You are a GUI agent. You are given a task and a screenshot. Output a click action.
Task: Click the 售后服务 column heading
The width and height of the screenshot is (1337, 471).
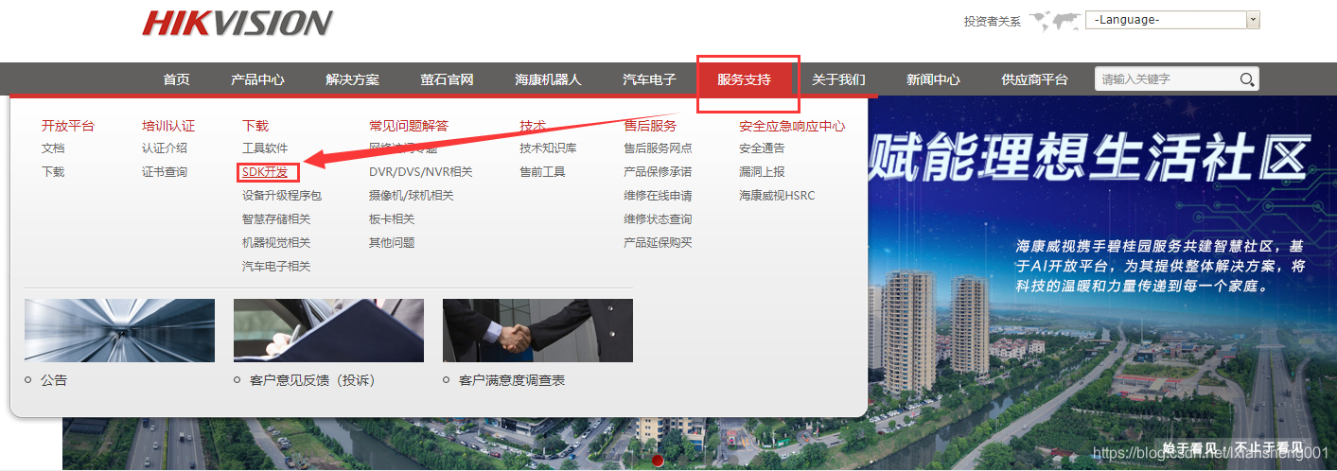click(650, 125)
